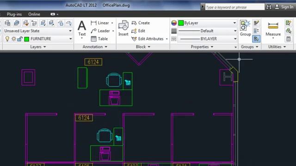Toggle the Group Selection on/off button
Image resolution: width=296 pixels, height=166 pixels.
click(x=256, y=39)
